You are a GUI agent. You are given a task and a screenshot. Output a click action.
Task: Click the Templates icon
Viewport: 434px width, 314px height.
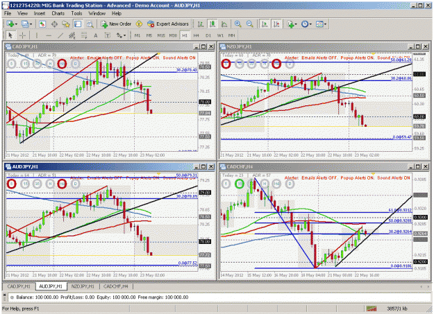(x=319, y=24)
